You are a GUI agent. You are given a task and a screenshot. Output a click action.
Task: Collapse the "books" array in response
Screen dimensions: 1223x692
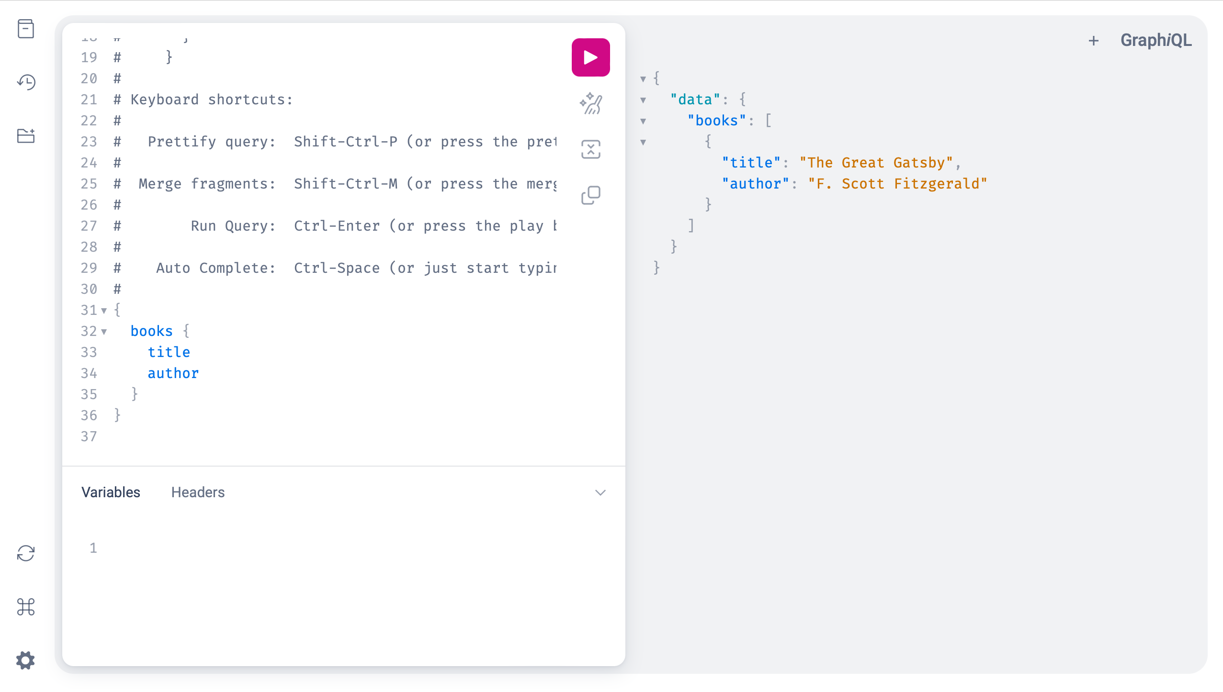click(643, 121)
